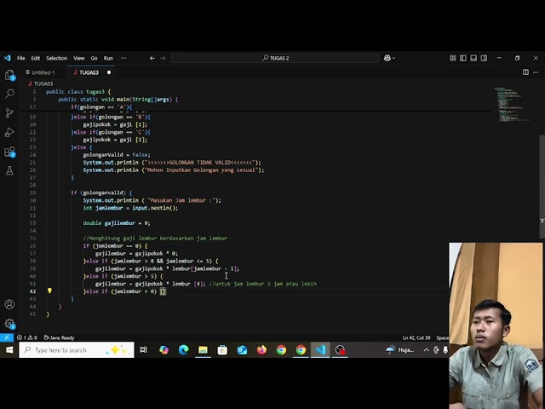Expand the hidden menus via title bar ellipsis
The image size is (545, 409).
[123, 58]
